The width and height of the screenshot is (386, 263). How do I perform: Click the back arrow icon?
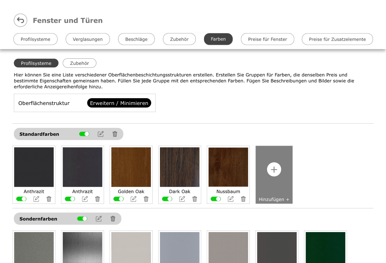coord(20,20)
